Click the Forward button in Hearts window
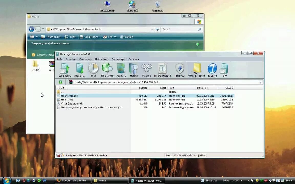 (38, 29)
